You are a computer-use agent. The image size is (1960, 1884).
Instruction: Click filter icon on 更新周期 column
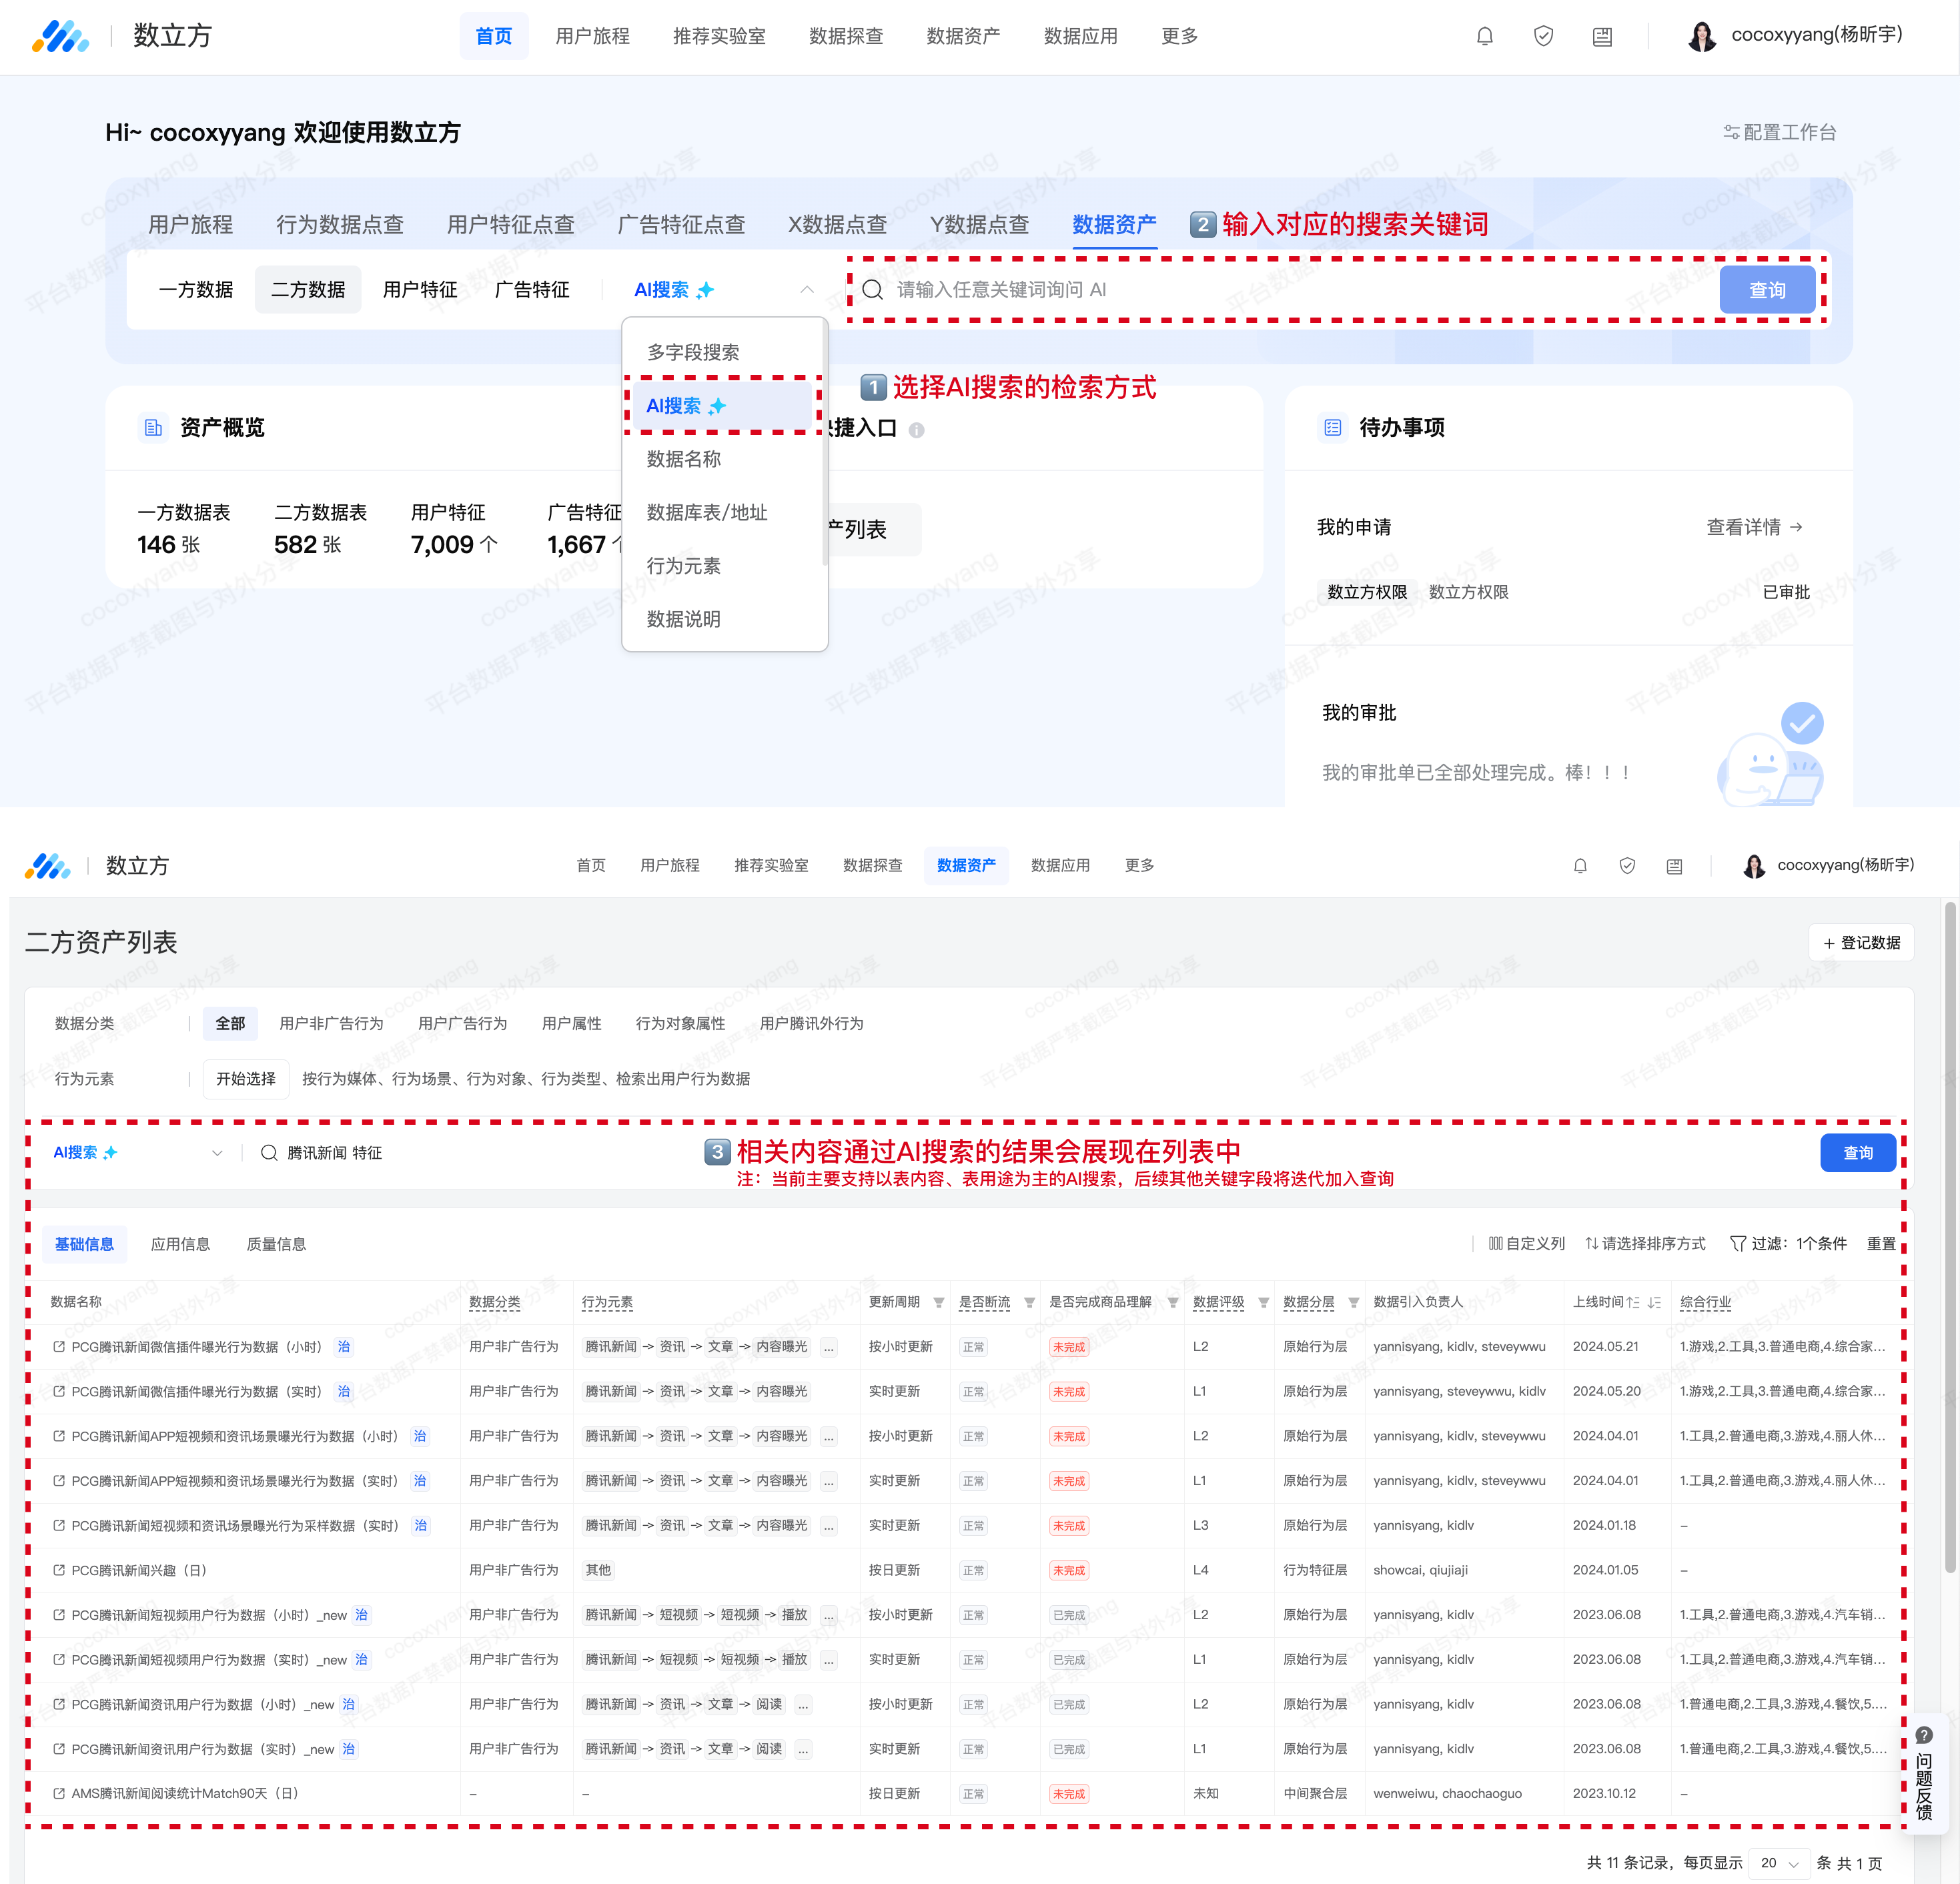coord(938,1302)
